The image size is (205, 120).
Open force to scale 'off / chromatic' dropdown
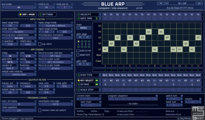(x=56, y=62)
